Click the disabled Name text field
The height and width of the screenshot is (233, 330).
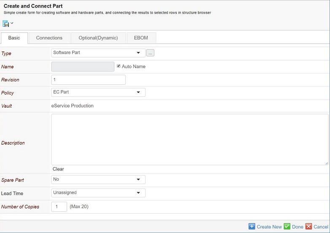82,67
